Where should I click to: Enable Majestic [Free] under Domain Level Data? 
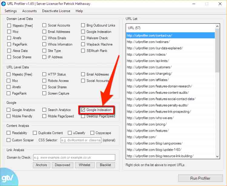point(9,25)
